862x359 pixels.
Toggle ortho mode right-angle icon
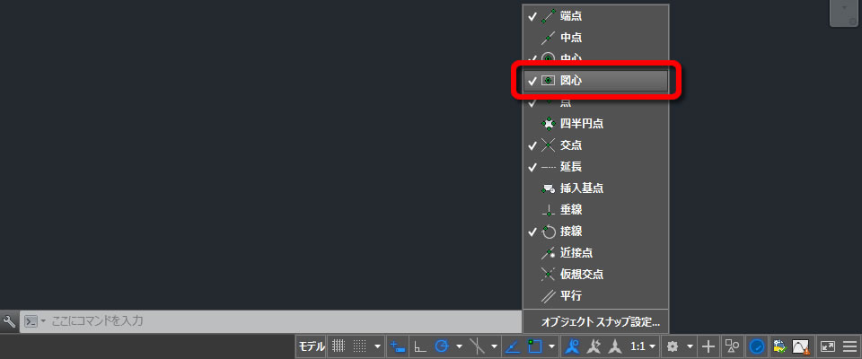420,346
